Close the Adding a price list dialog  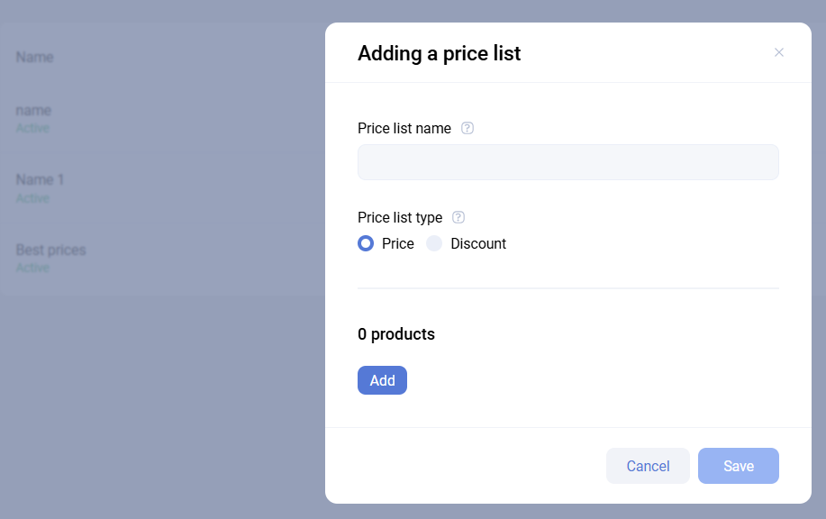click(x=779, y=52)
